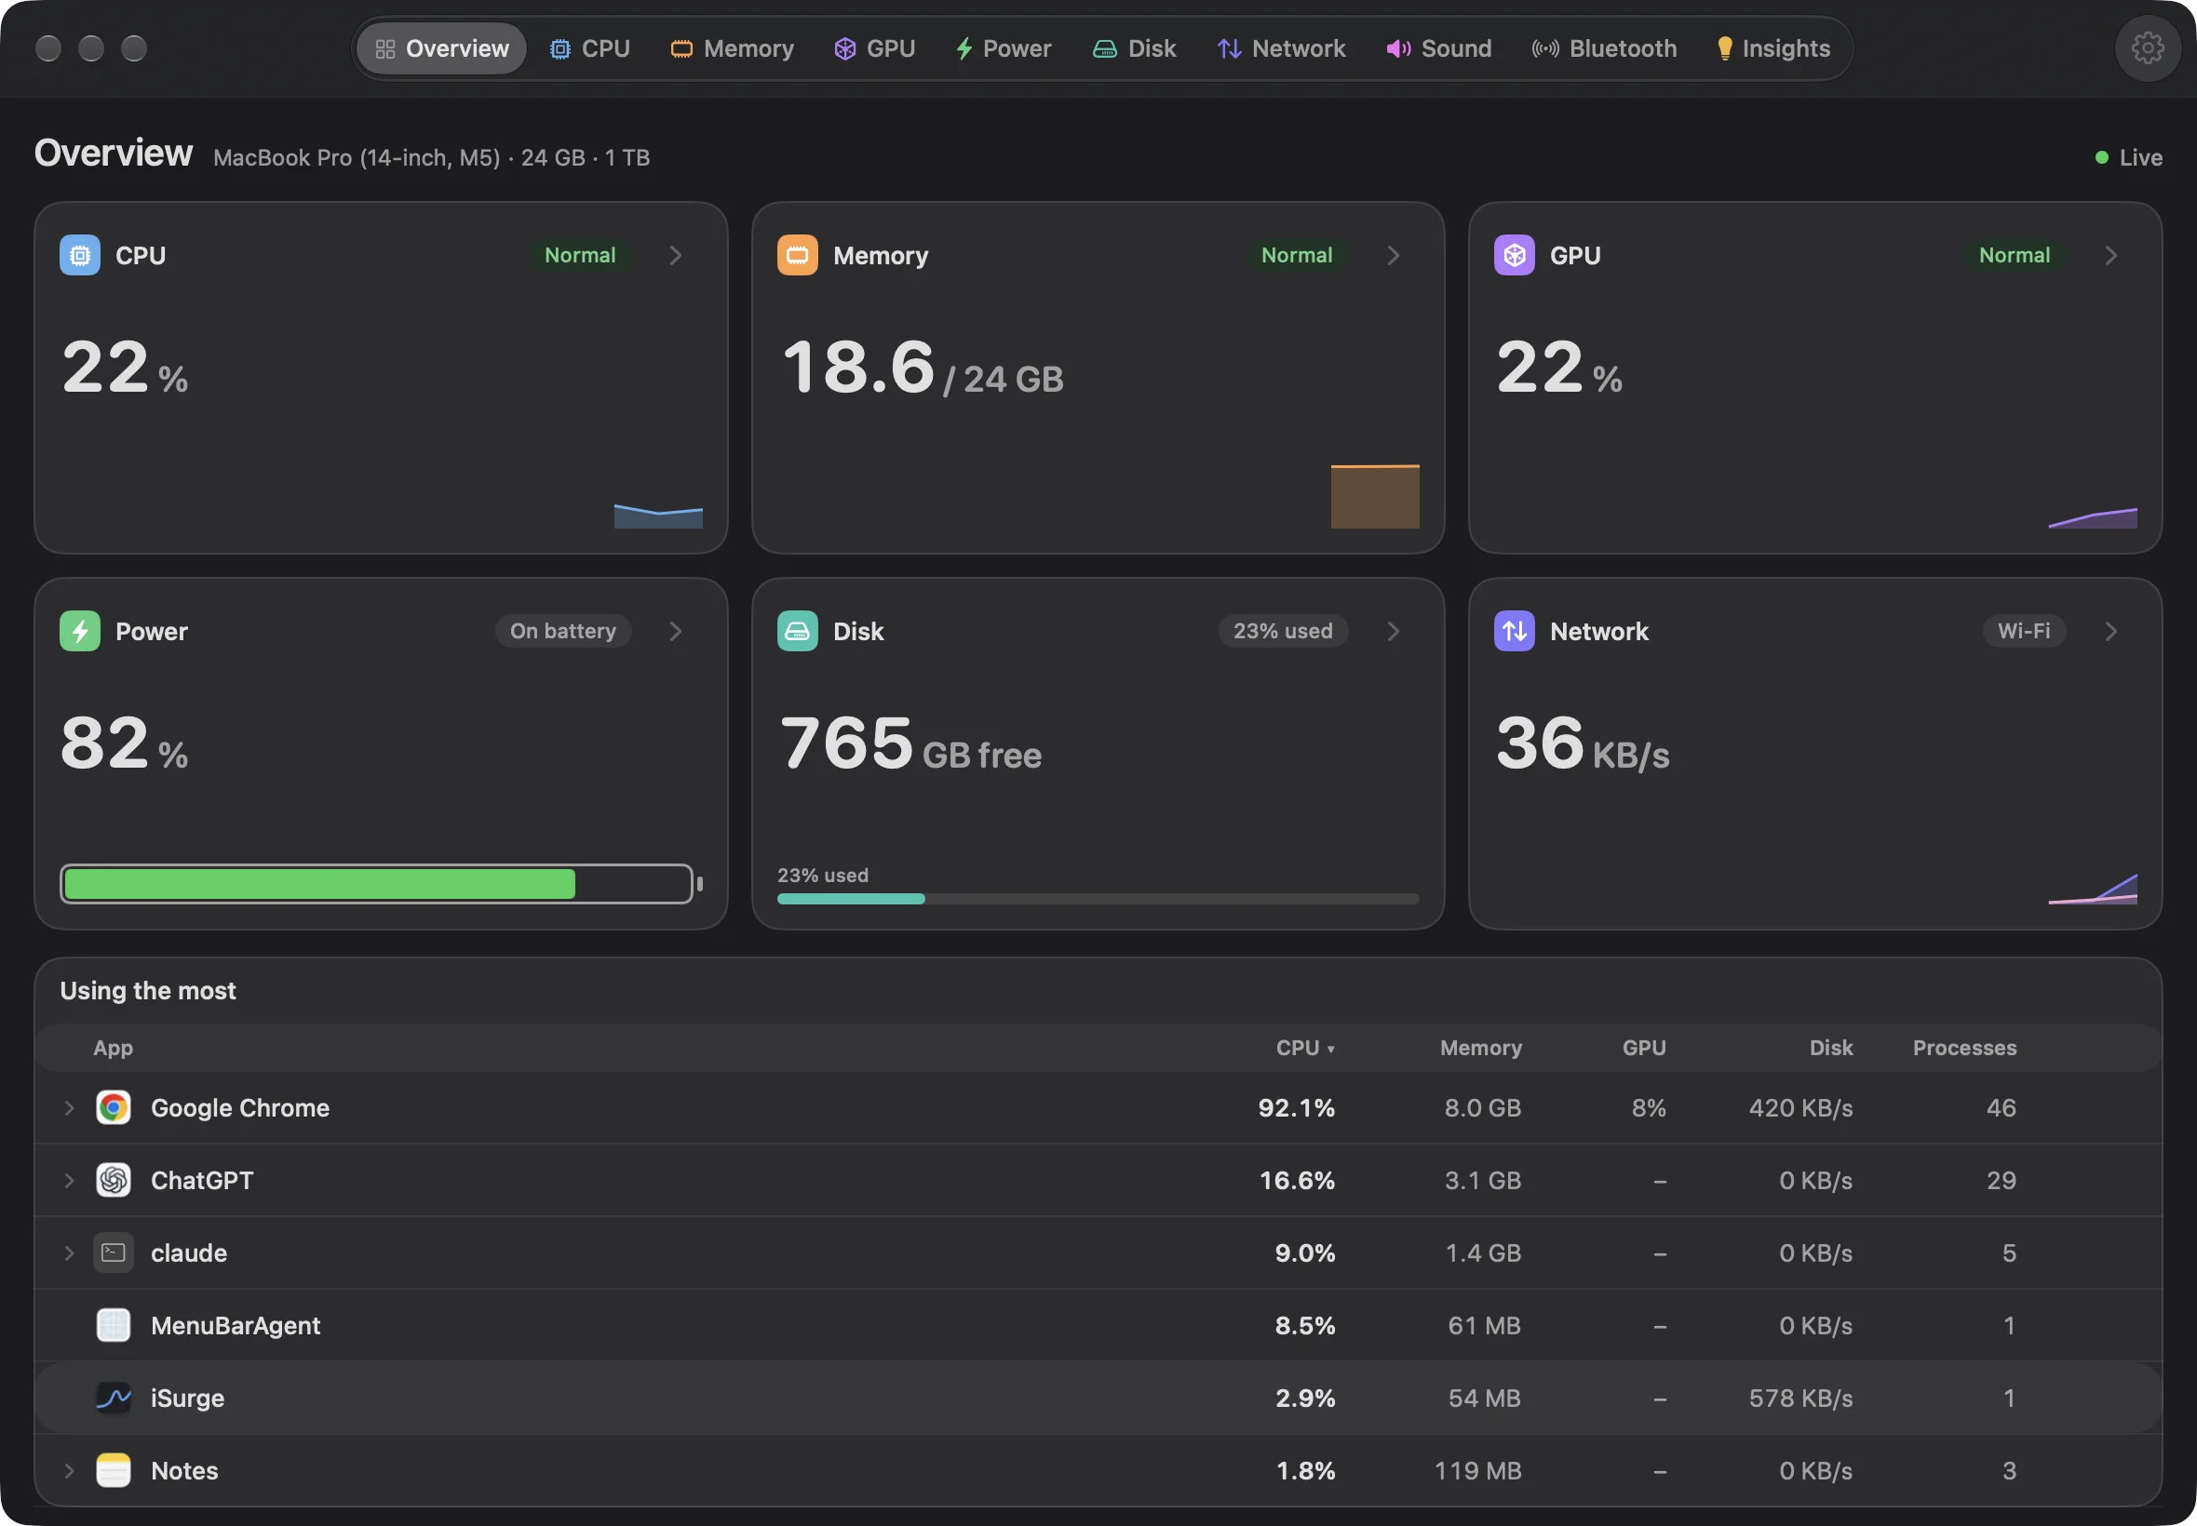Expand the Notes process row
Screen dimensions: 2197x1526
(69, 1470)
